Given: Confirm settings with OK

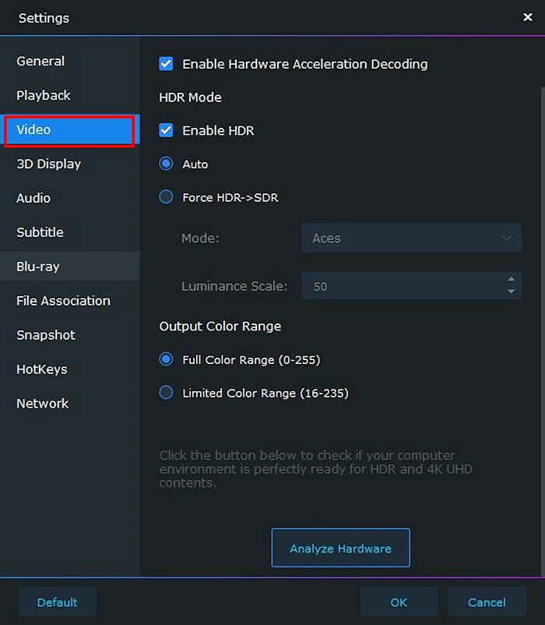Looking at the screenshot, I should click(x=399, y=602).
